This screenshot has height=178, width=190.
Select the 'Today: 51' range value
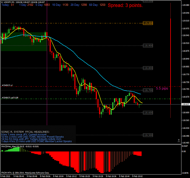tap(8, 5)
